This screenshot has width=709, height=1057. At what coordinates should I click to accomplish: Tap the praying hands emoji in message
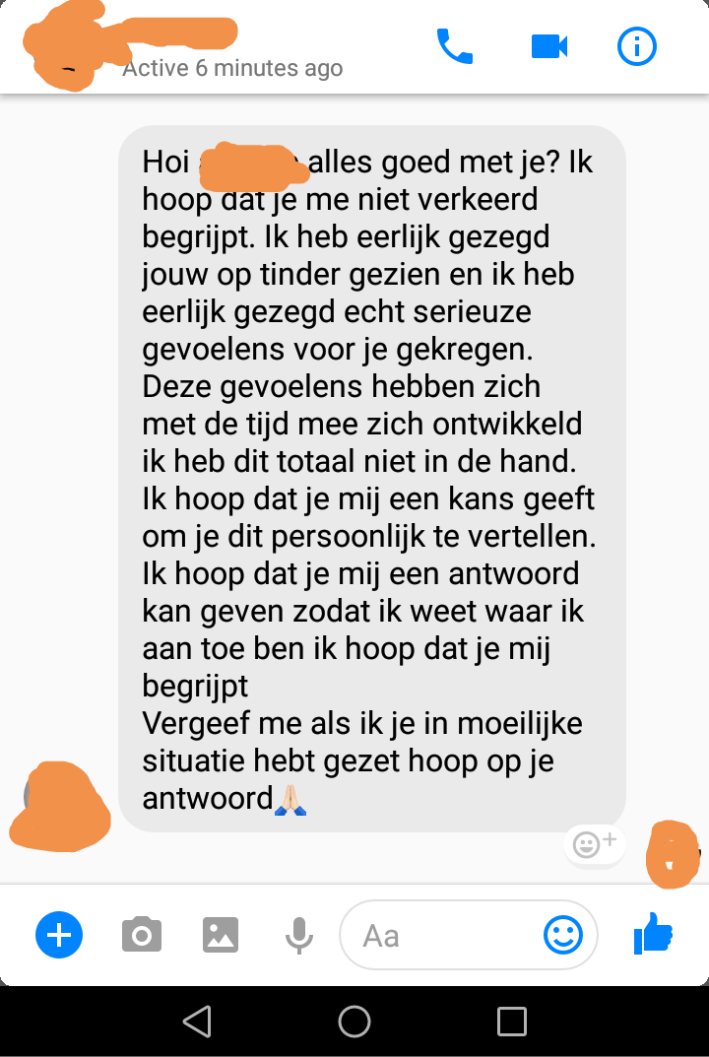point(290,800)
